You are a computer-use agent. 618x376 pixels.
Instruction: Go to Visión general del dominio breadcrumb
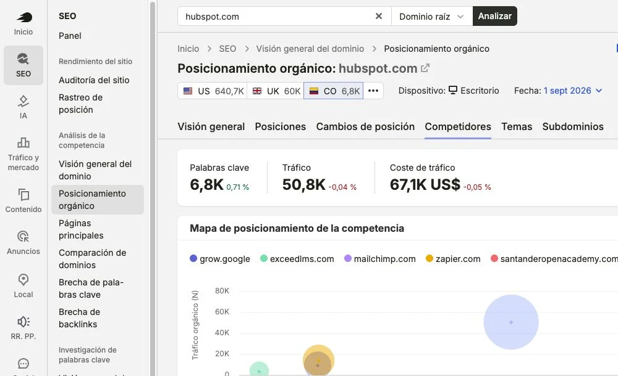[x=310, y=49]
